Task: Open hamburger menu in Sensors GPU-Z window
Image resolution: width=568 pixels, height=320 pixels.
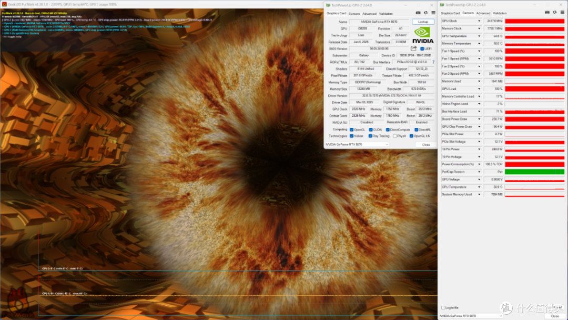Action: click(562, 12)
